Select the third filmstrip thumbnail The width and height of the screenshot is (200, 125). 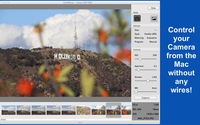(38, 110)
